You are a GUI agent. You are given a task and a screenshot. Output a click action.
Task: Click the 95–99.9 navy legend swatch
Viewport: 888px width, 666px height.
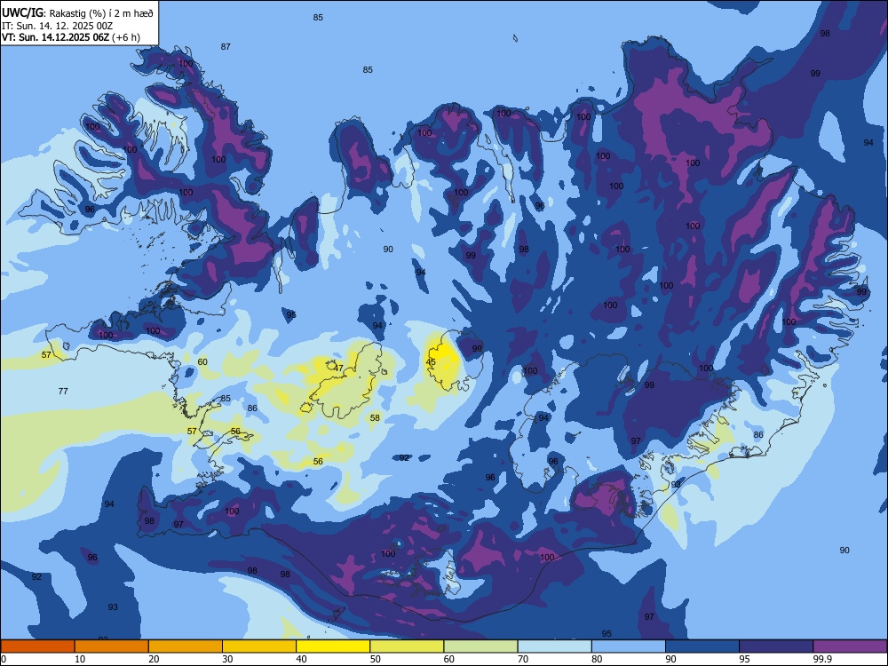click(x=776, y=646)
